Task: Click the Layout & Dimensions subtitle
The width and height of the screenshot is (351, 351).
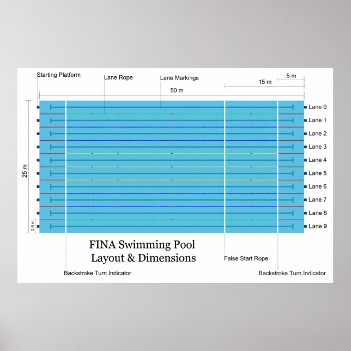Action: 143,258
